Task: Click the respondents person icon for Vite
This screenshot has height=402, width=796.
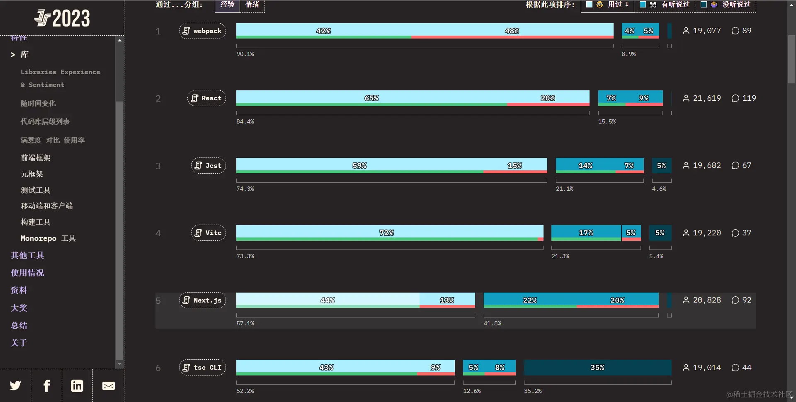Action: tap(686, 233)
